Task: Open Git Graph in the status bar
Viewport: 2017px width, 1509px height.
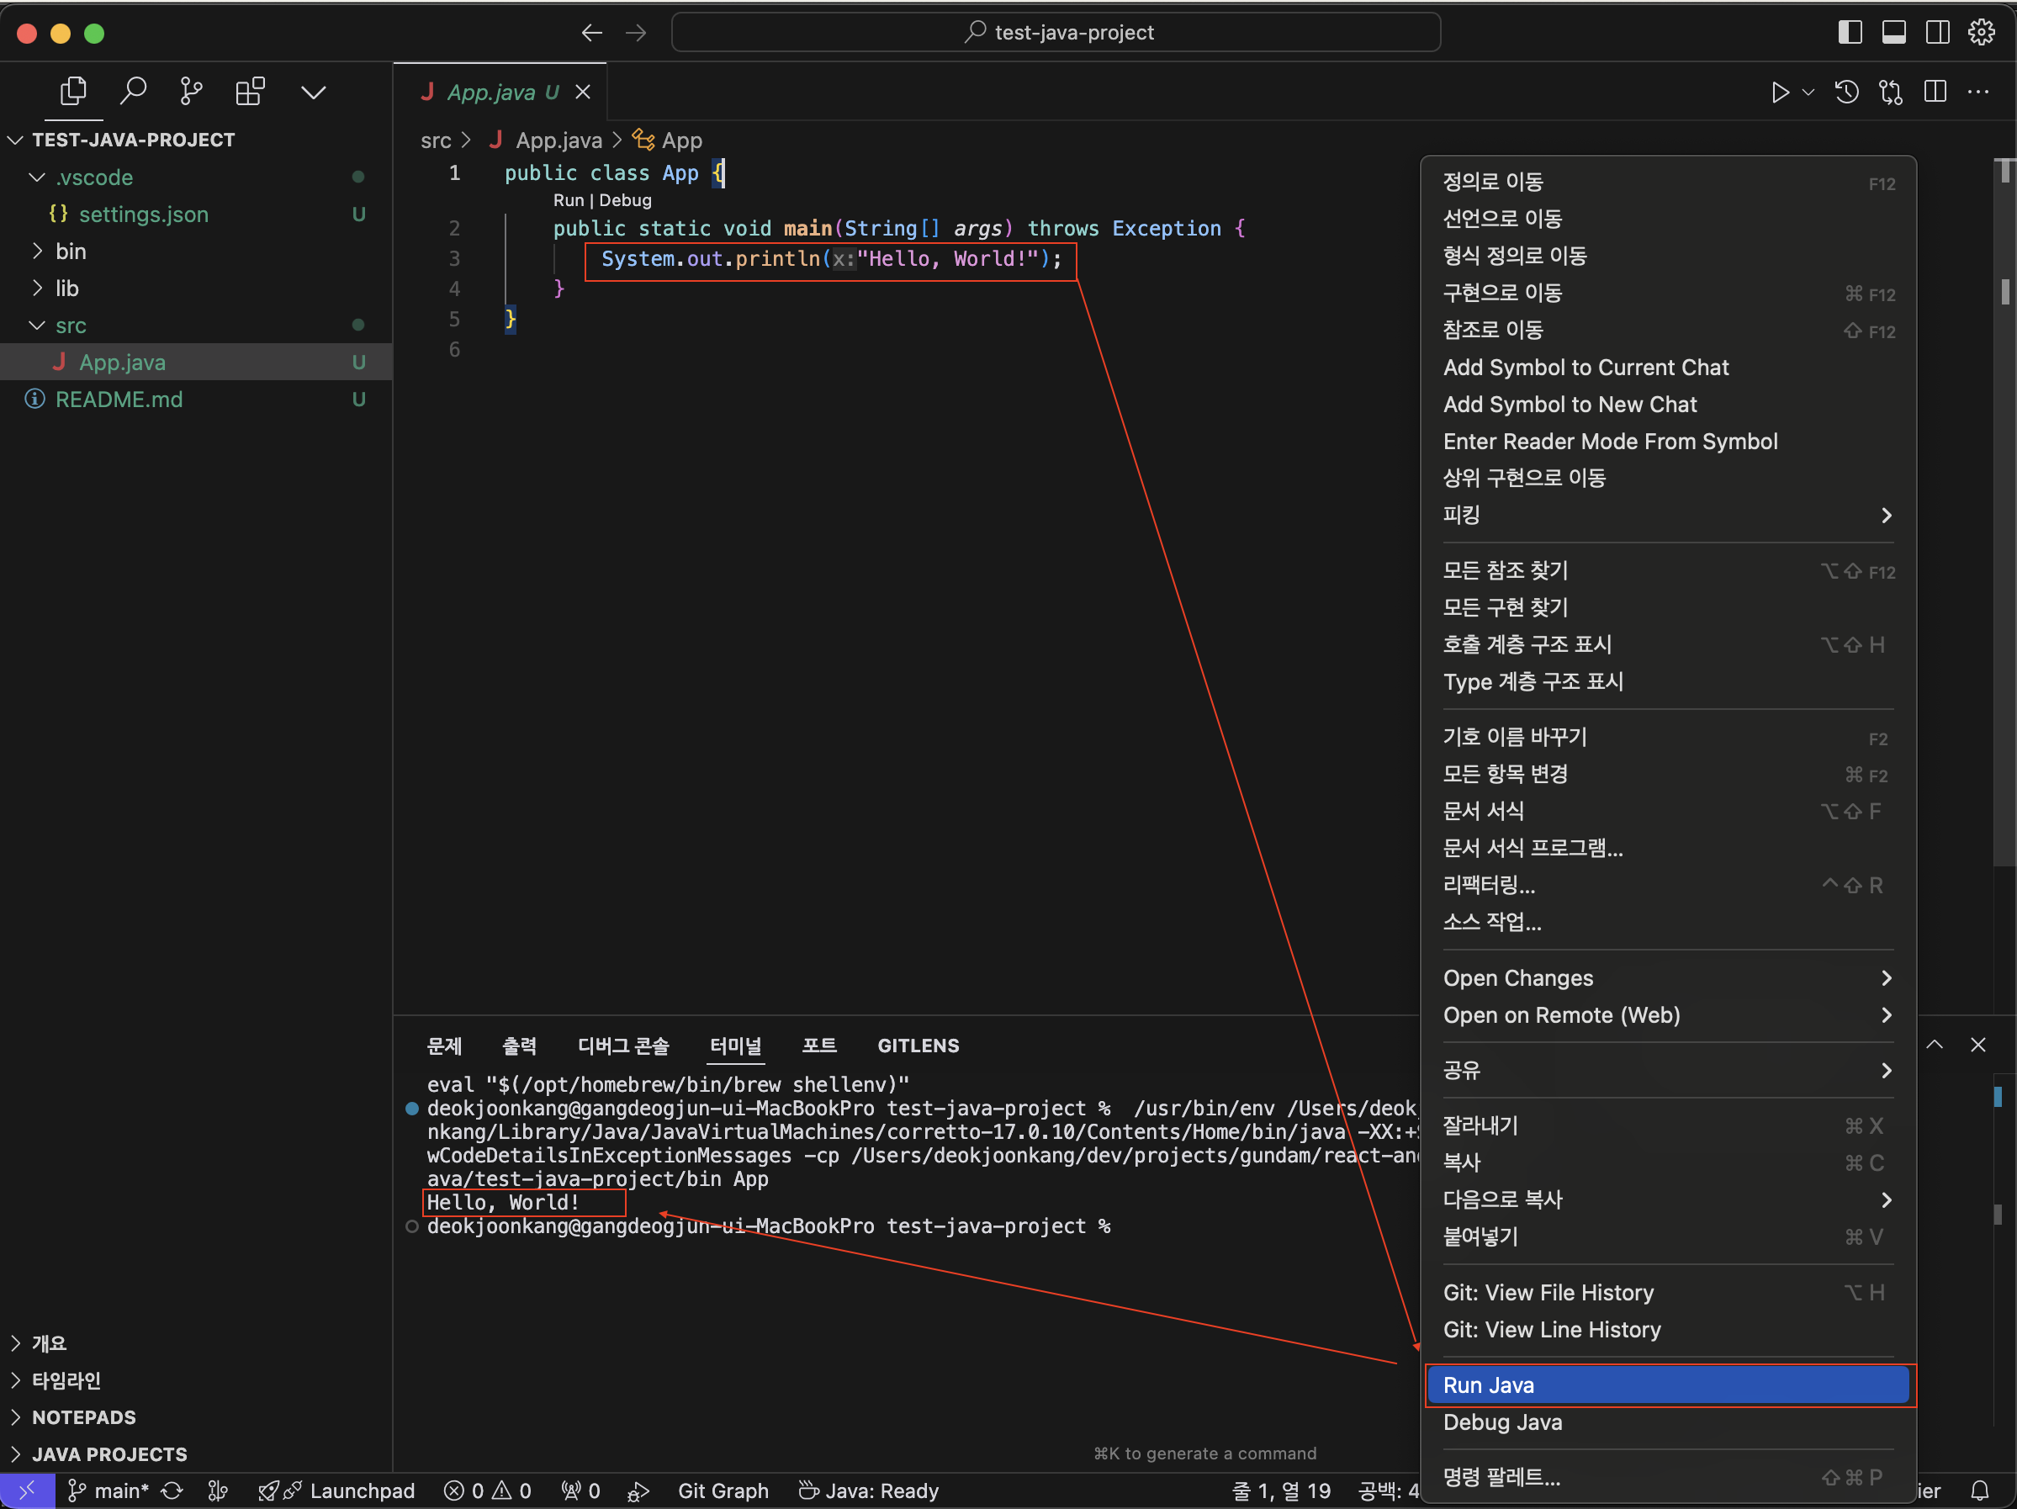Action: tap(723, 1490)
